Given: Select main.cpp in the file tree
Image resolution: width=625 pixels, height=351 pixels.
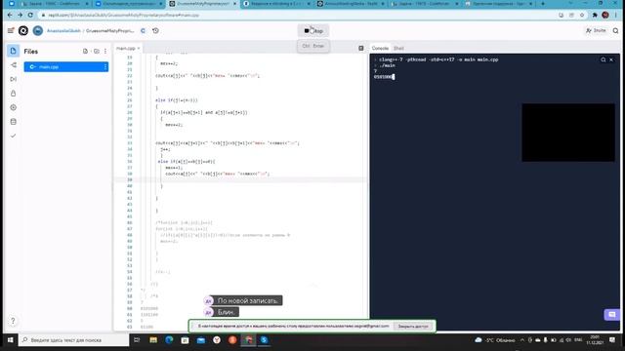Looking at the screenshot, I should 66,67.
